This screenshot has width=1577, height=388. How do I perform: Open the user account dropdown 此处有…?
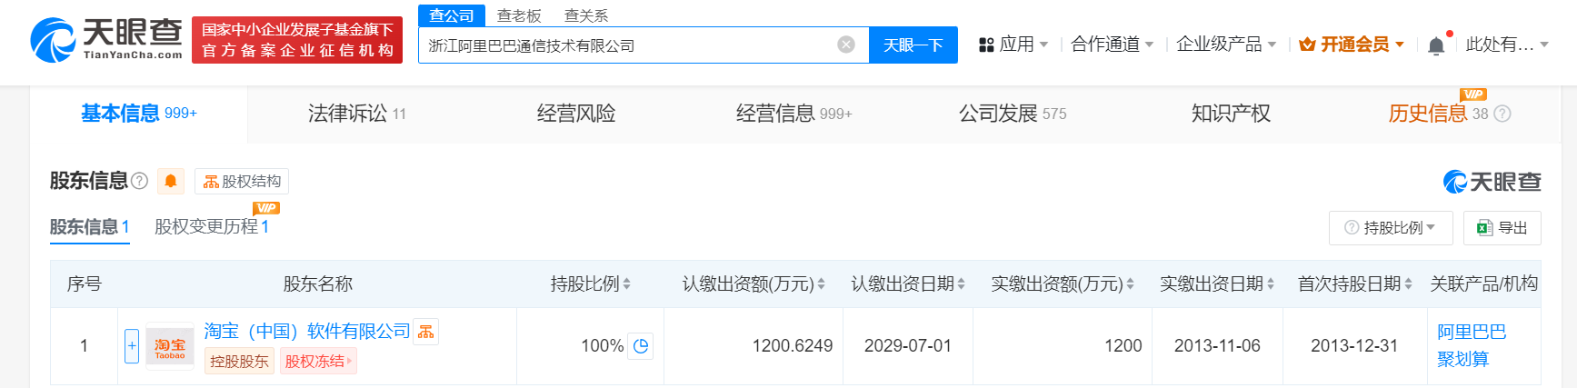click(x=1507, y=45)
